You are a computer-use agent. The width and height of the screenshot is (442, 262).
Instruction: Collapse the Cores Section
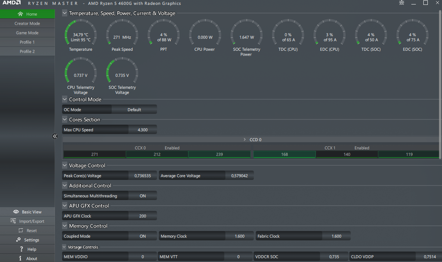pos(65,119)
